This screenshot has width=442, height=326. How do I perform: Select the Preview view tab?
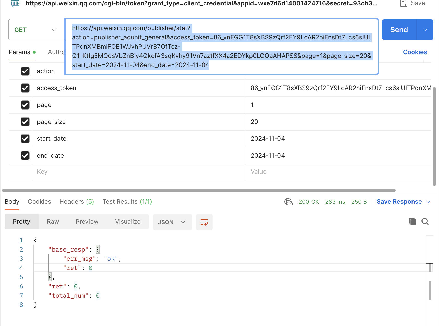click(x=87, y=222)
